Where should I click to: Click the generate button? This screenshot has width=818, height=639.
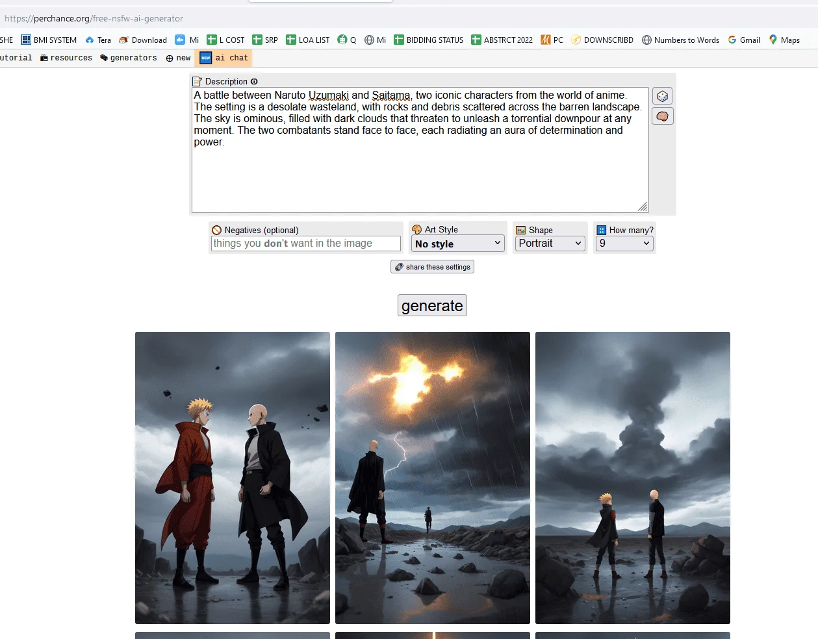pyautogui.click(x=432, y=305)
